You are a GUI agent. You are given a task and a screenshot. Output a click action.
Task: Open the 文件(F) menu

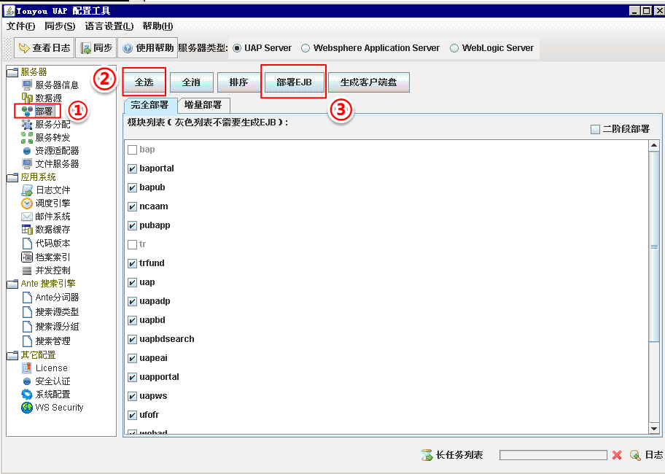point(20,26)
